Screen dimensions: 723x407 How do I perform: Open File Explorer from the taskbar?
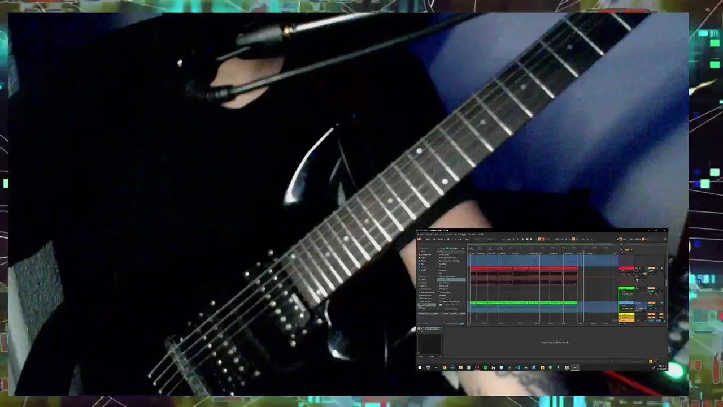coord(460,367)
